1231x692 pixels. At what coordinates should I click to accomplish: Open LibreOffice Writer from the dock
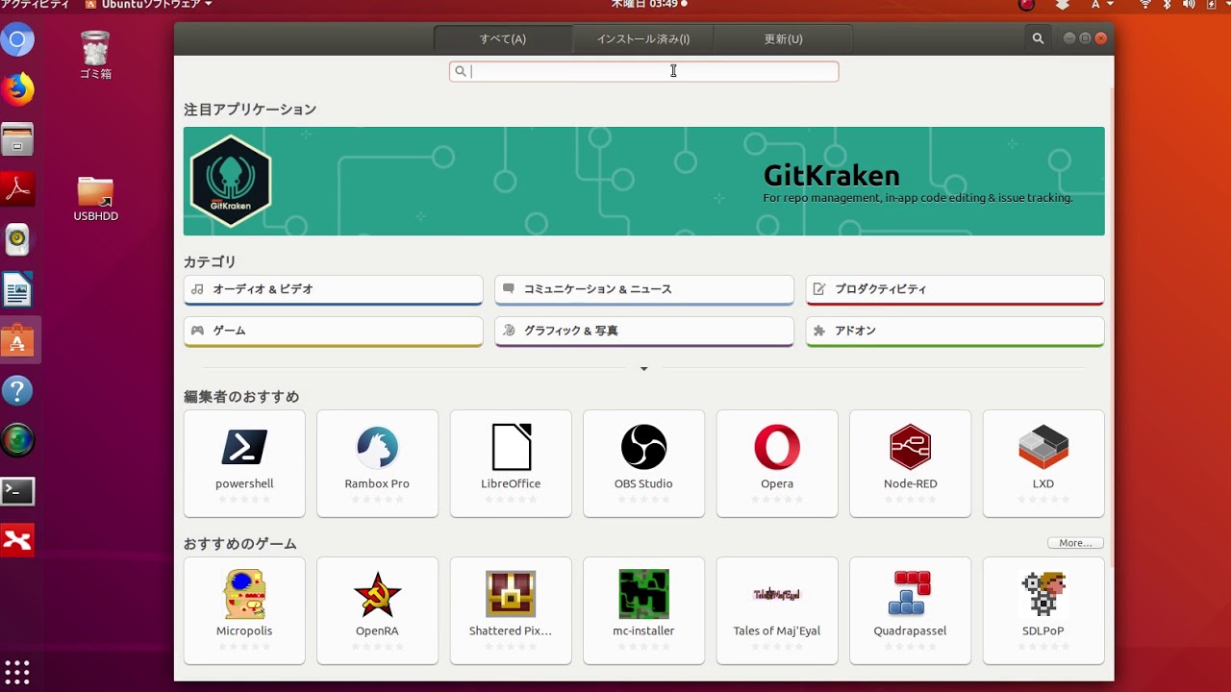click(x=17, y=290)
